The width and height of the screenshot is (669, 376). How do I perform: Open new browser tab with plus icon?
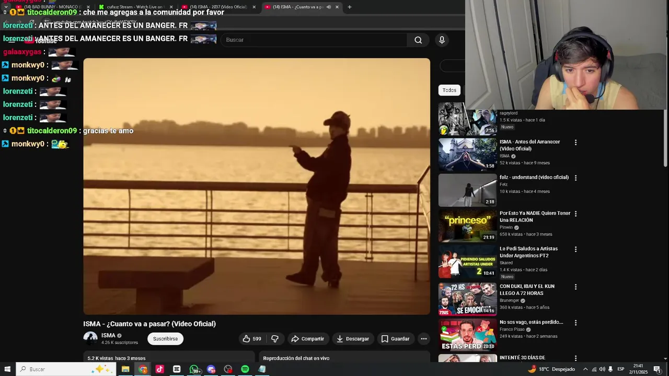coord(349,7)
